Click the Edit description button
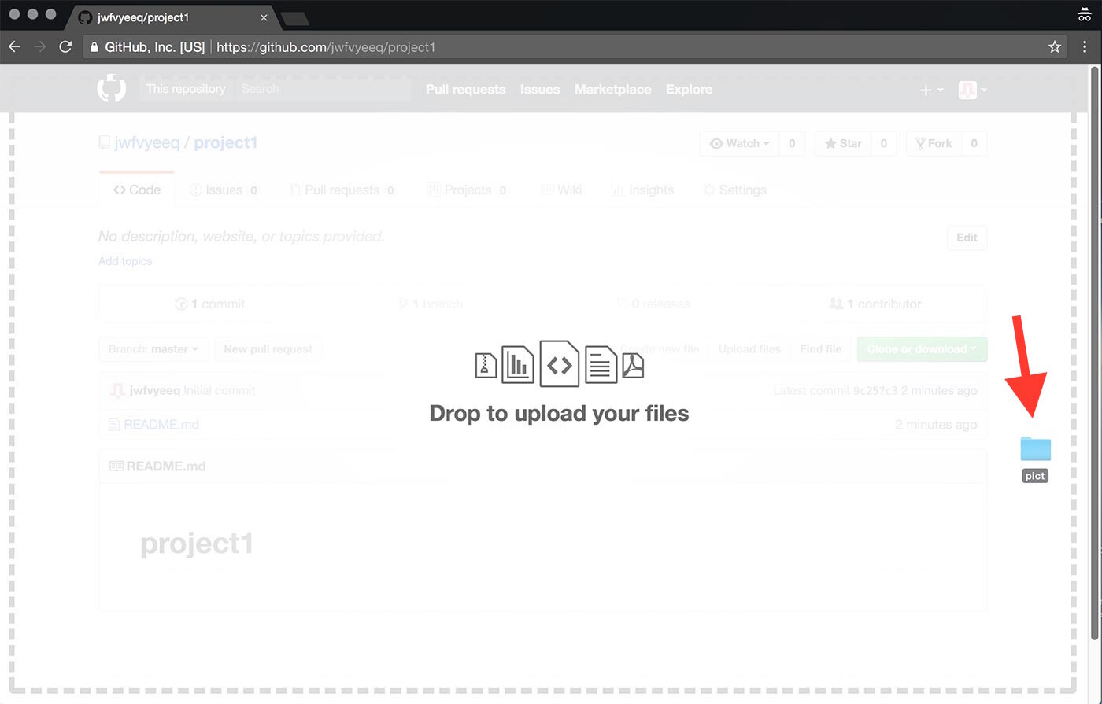This screenshot has height=704, width=1102. coord(967,238)
